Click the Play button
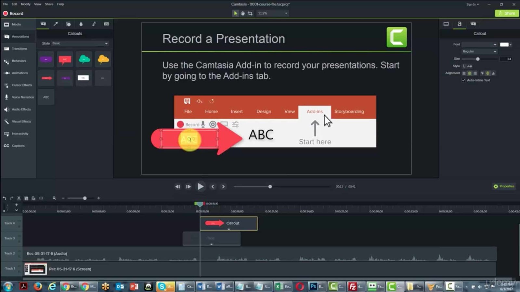 coord(201,187)
